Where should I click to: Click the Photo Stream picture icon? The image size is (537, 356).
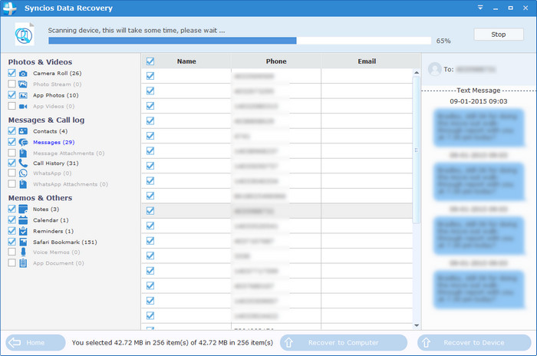click(x=23, y=84)
